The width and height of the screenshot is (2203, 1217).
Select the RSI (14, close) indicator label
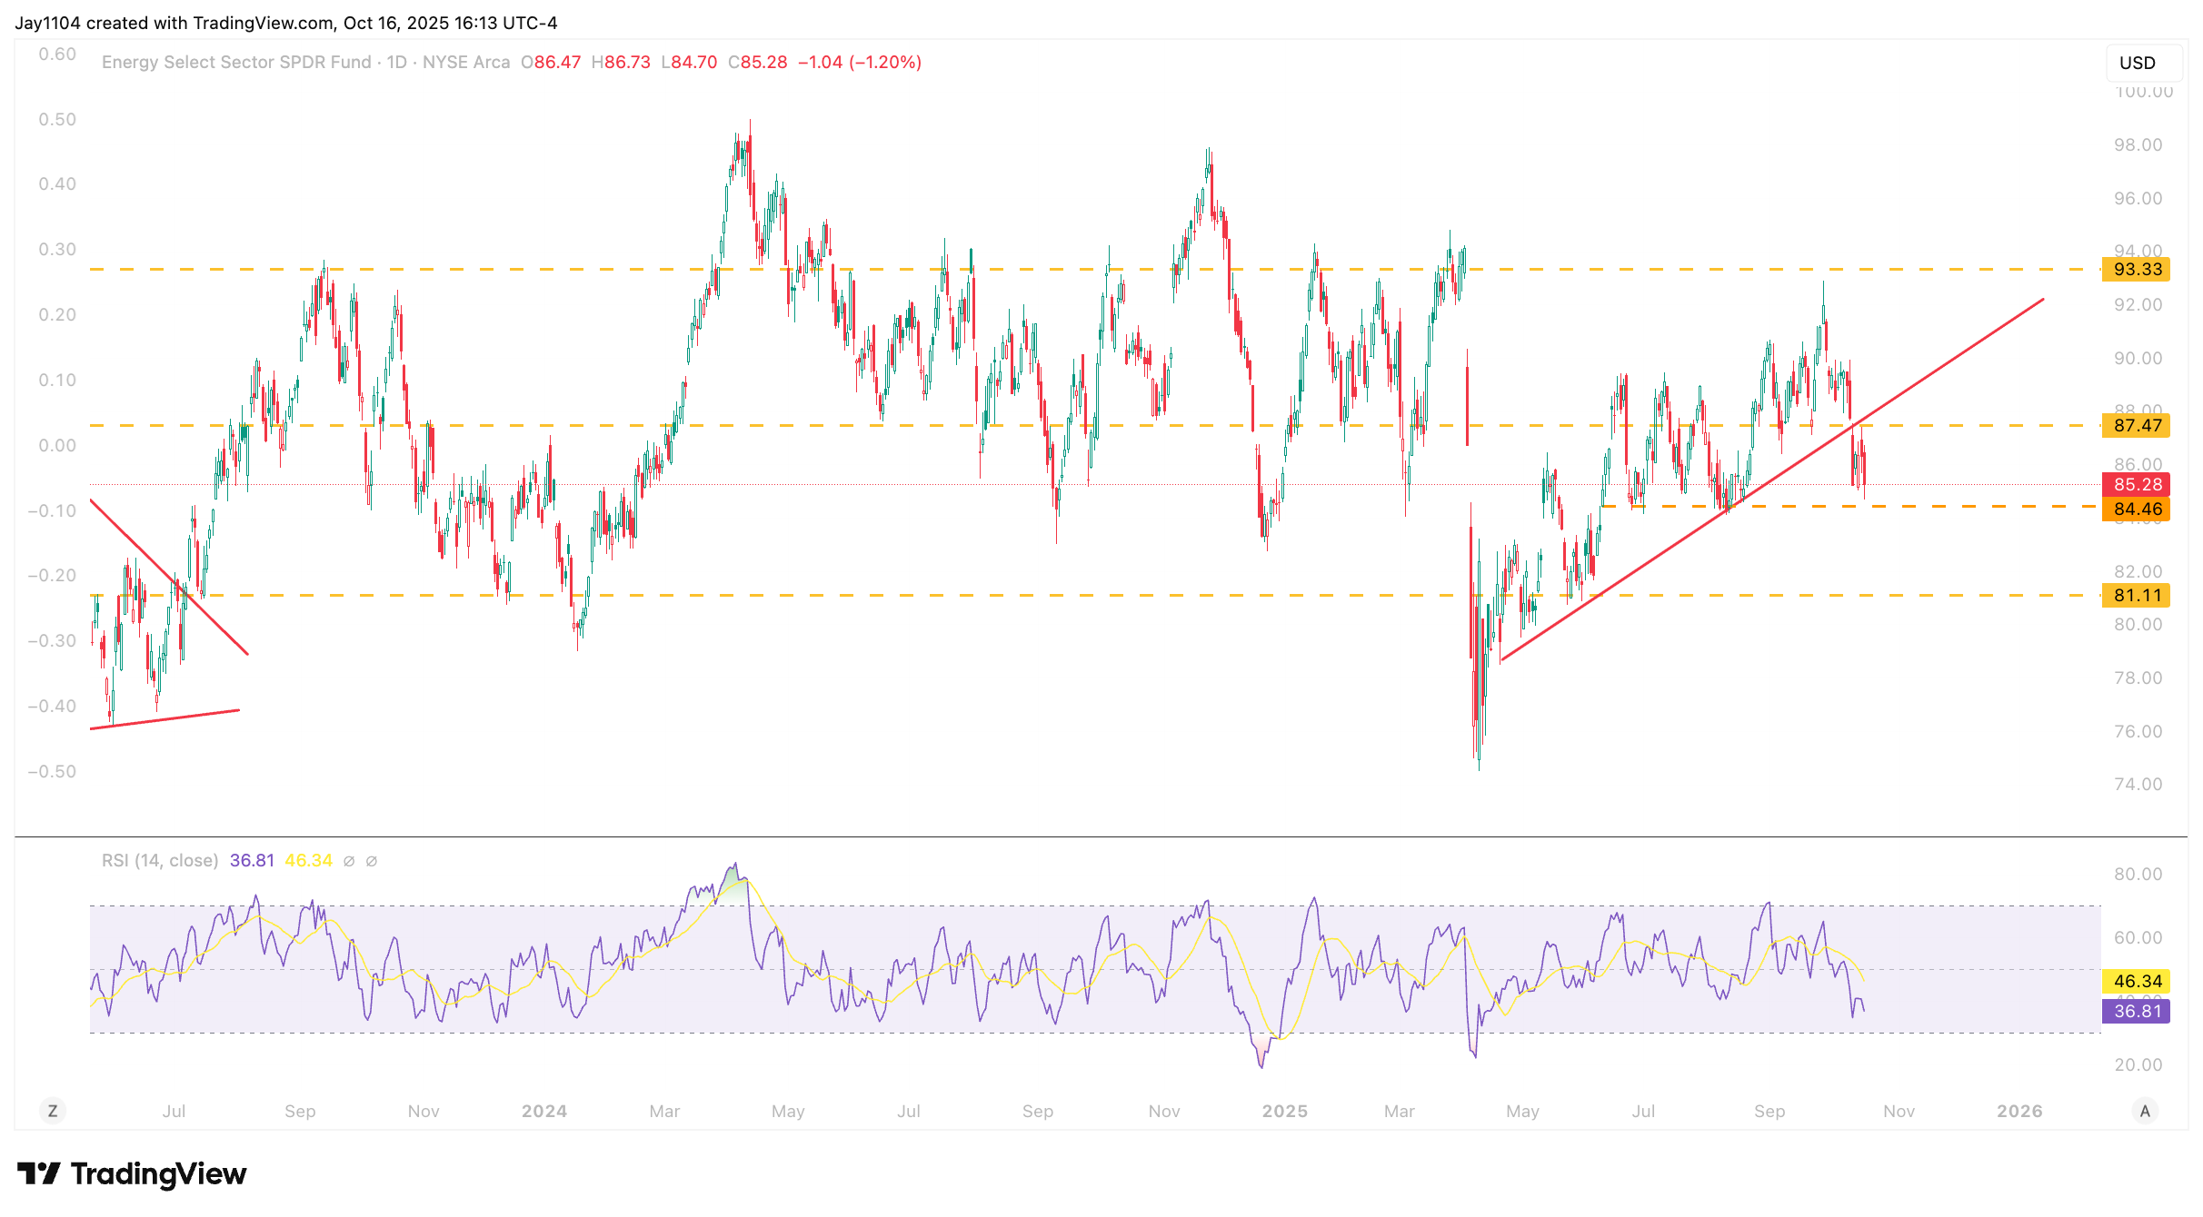160,860
